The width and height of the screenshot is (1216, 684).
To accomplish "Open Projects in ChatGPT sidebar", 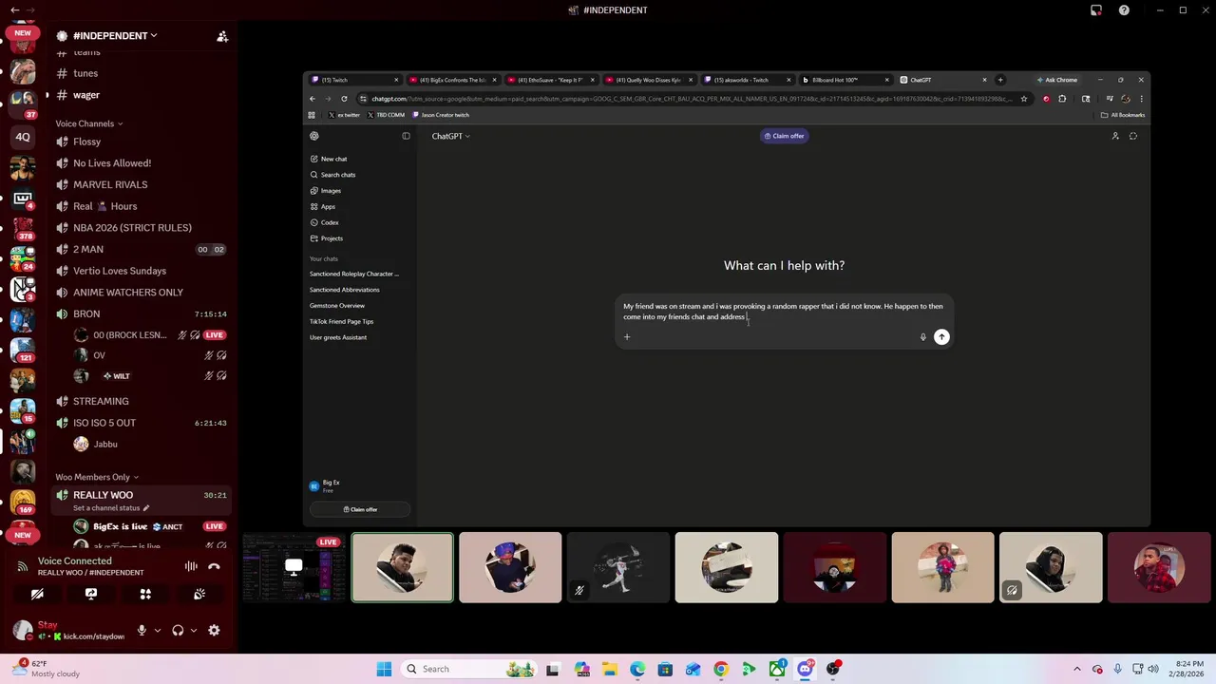I will click(327, 238).
